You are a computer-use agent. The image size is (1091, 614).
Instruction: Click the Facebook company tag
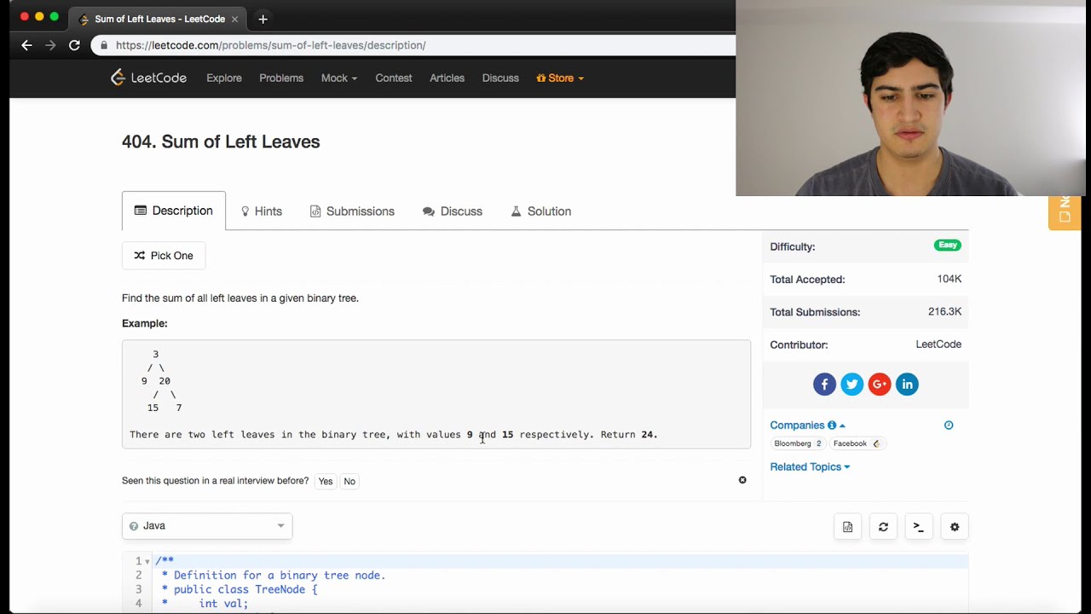[856, 443]
